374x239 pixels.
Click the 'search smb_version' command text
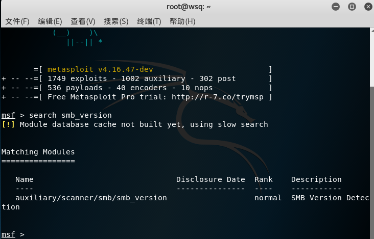pos(71,115)
